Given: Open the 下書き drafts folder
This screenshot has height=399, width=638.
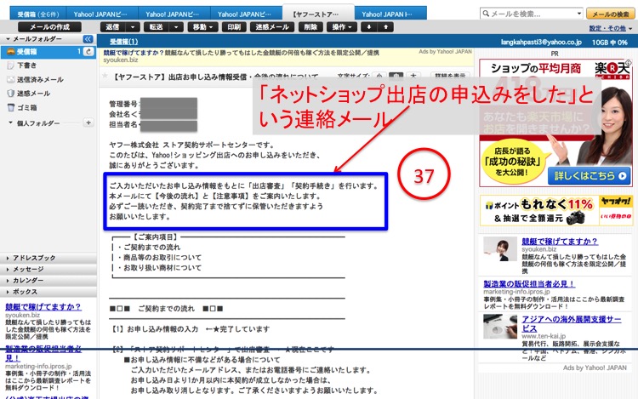Looking at the screenshot, I should (x=27, y=66).
